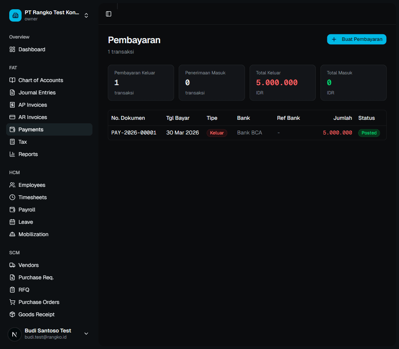Open the AR Invoices menu item
This screenshot has height=349, width=399.
point(49,117)
